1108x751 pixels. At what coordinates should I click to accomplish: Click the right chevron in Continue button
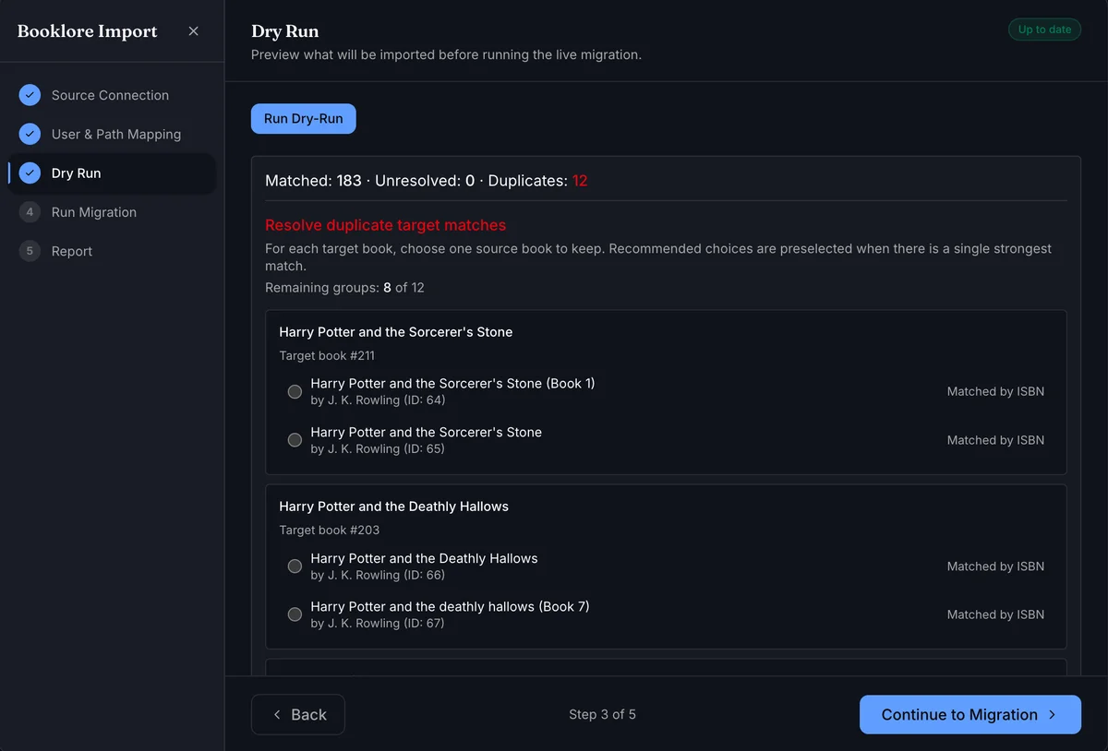click(x=1053, y=714)
